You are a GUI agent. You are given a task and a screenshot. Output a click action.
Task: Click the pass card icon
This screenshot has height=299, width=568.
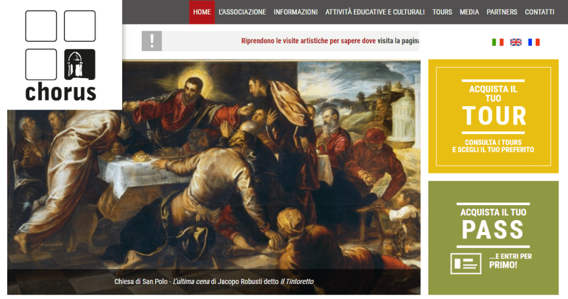tap(466, 263)
